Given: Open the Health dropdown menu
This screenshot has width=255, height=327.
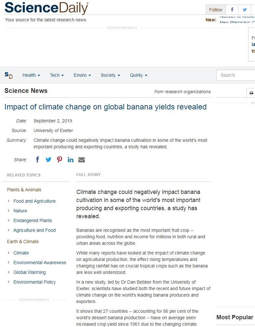Looking at the screenshot, I should (x=31, y=75).
